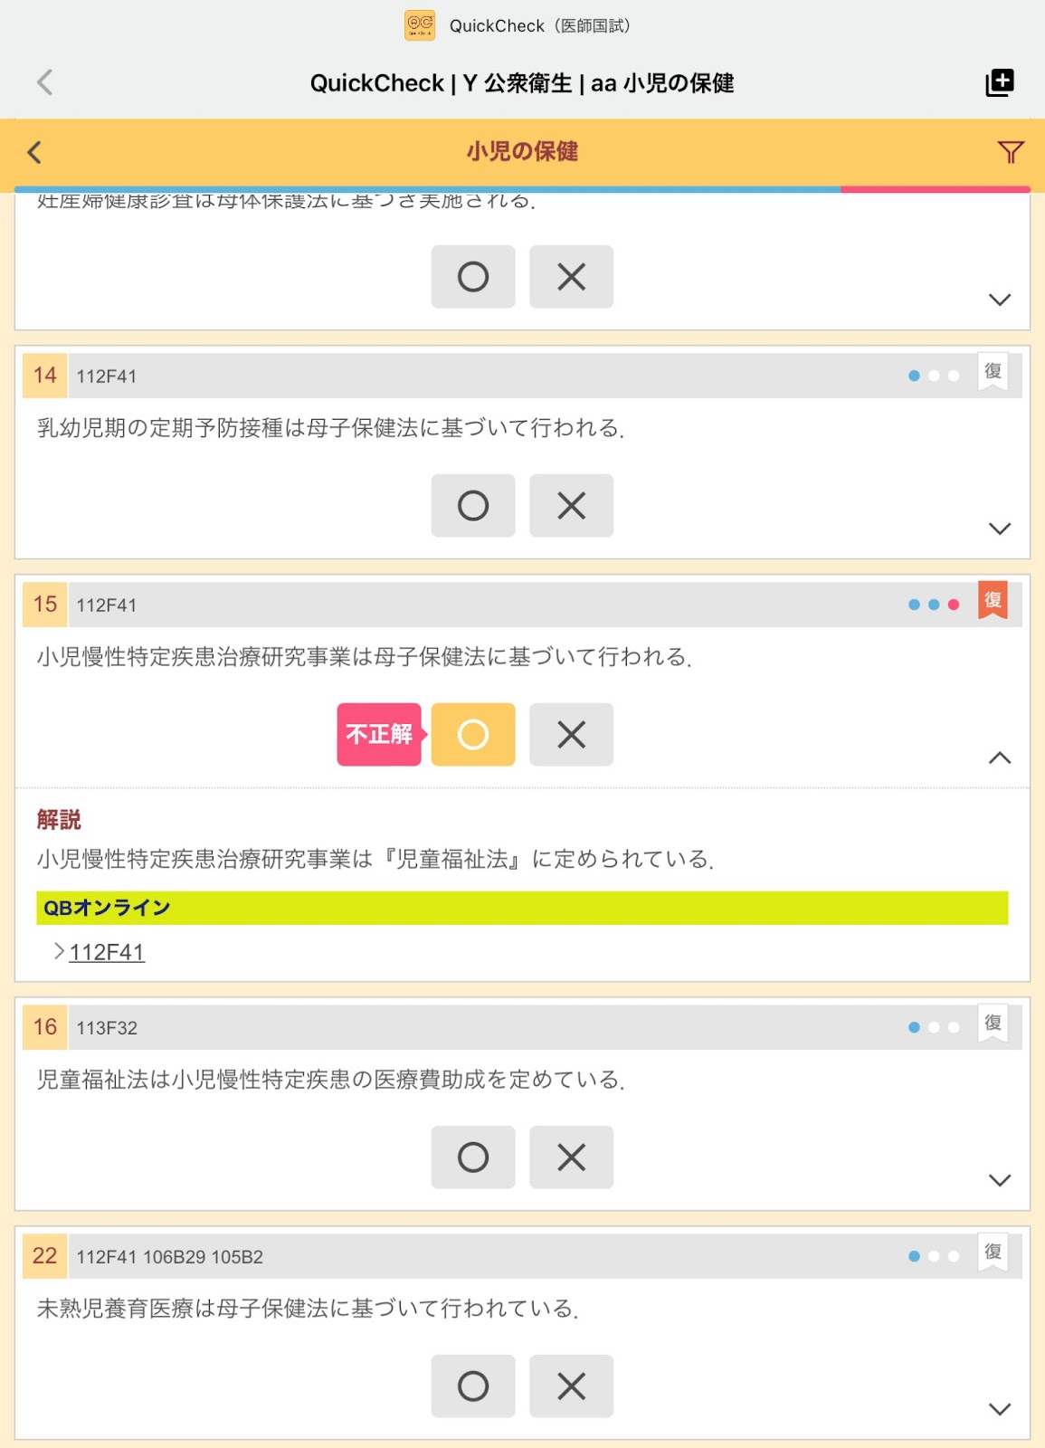1045x1448 pixels.
Task: Toggle review bookmark on question 14
Action: [x=993, y=372]
